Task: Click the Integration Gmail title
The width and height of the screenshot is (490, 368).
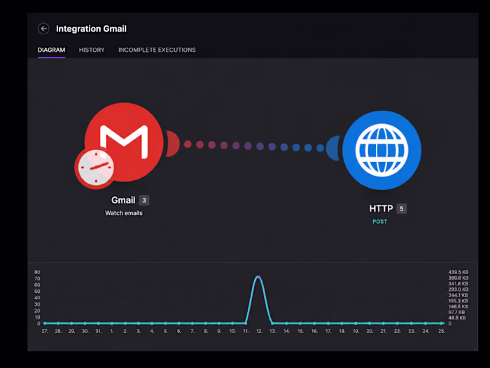Action: point(91,29)
